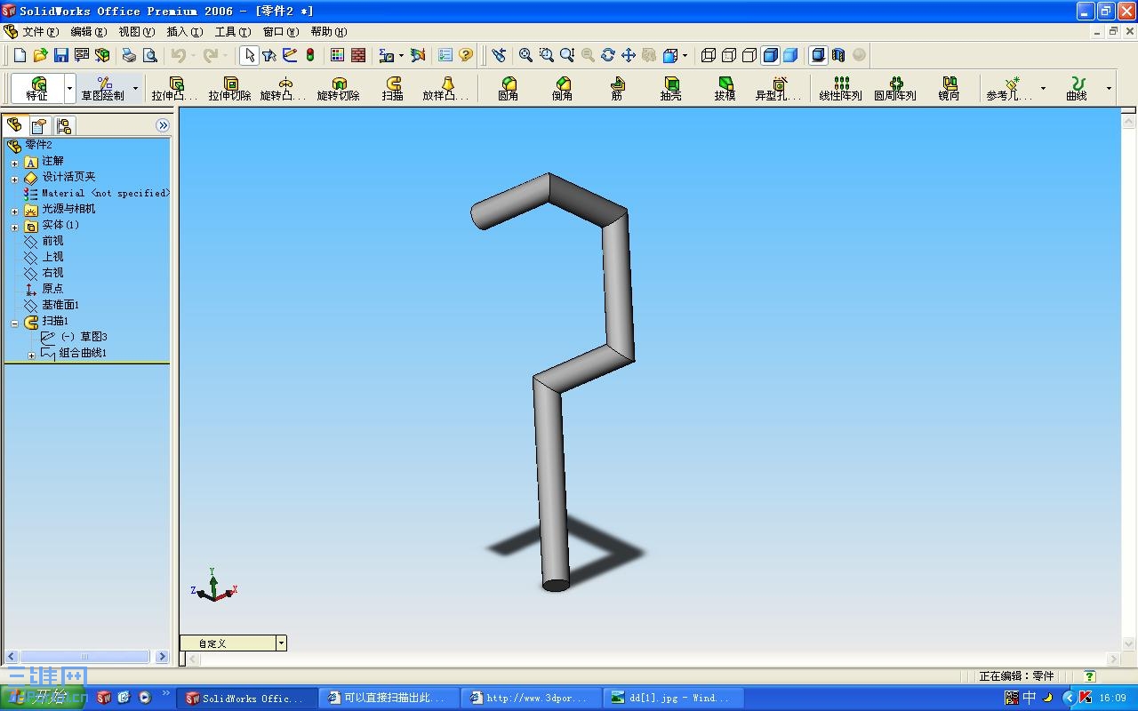Toggle Wireframe display mode
This screenshot has height=711, width=1138.
[709, 55]
